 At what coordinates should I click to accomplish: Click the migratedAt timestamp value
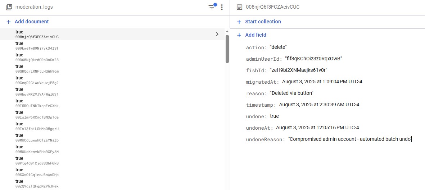[x=322, y=82]
